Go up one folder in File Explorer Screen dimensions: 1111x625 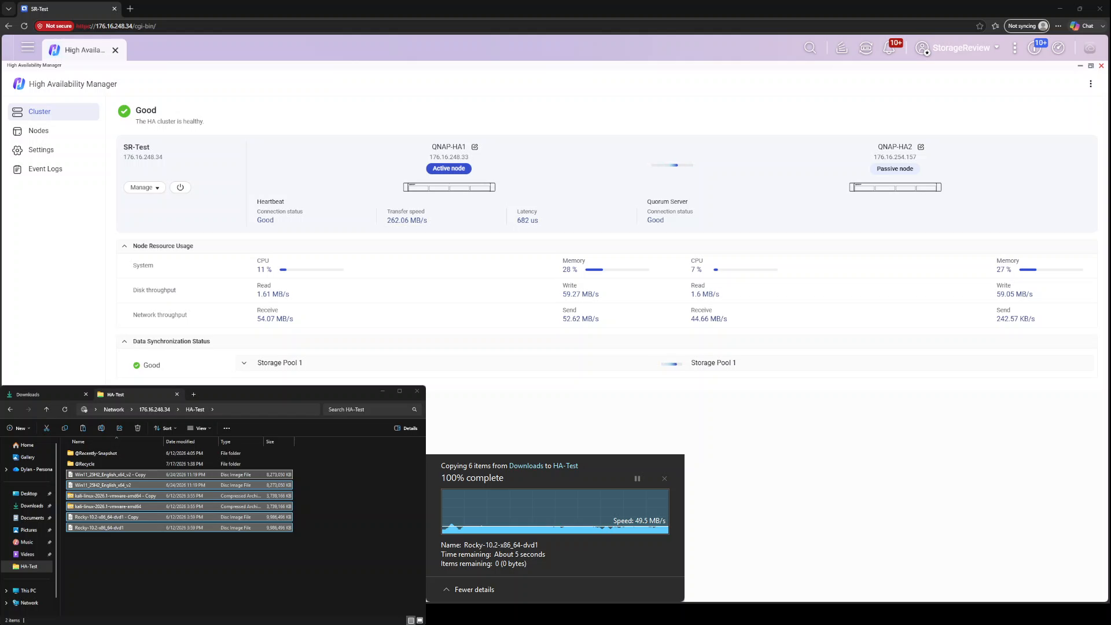point(46,410)
